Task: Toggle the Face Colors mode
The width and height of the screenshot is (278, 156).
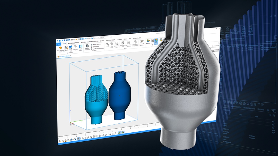Action: coord(156,41)
